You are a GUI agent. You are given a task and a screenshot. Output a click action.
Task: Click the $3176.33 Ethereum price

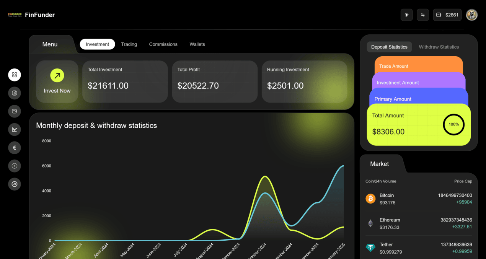pyautogui.click(x=389, y=227)
